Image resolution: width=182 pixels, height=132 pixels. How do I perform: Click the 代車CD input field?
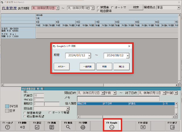tap(39, 95)
